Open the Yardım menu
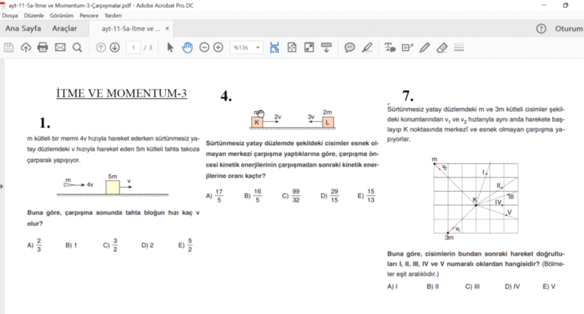 coord(113,16)
